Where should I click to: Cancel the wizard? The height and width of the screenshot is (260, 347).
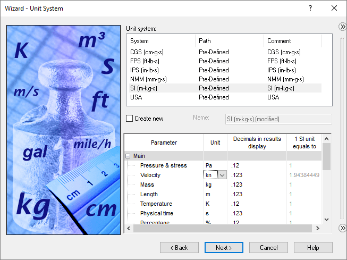(268, 248)
